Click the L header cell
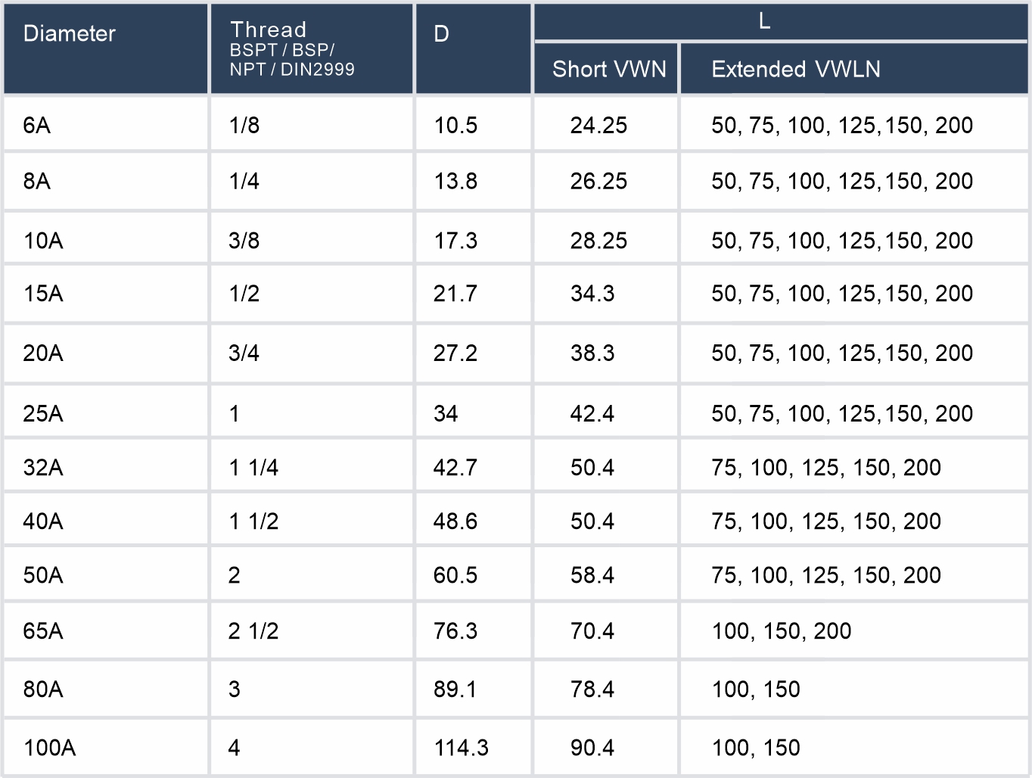This screenshot has height=778, width=1032. [x=764, y=21]
